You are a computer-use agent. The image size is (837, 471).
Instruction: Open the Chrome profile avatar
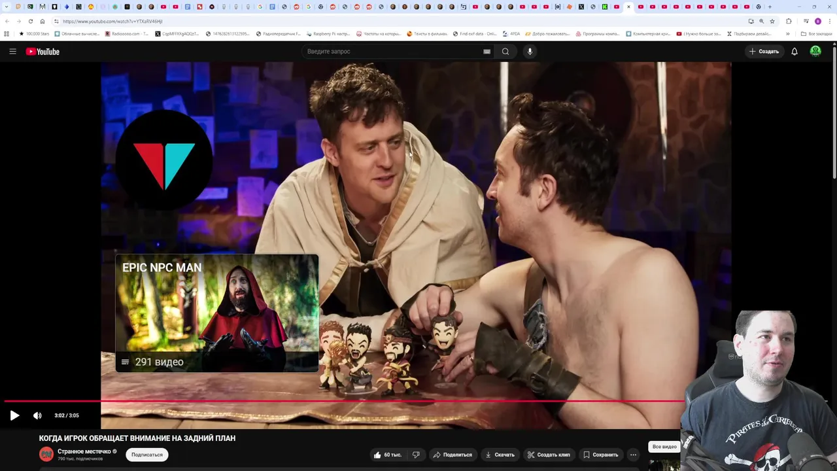(x=817, y=21)
